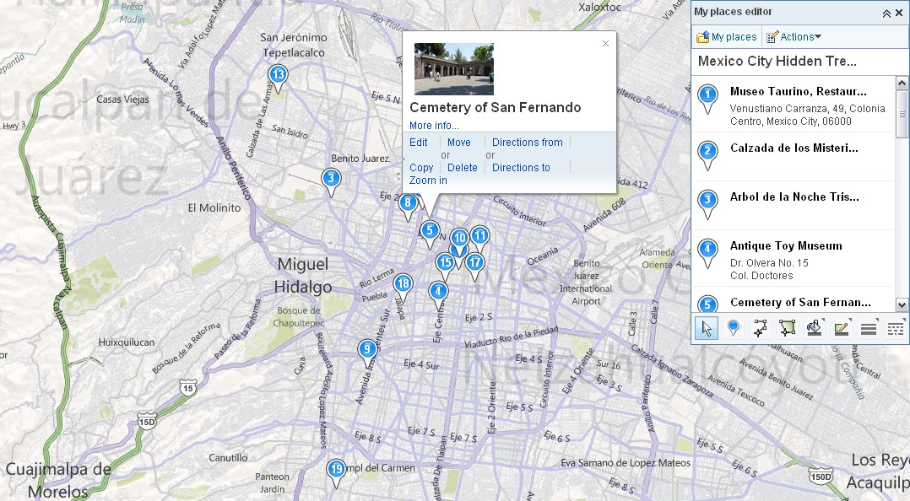910x501 pixels.
Task: Open the dashed line style options
Action: coord(896,329)
